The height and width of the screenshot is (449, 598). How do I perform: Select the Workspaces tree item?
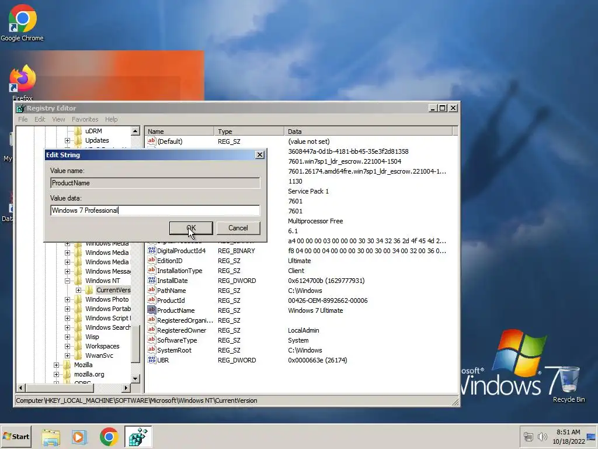click(102, 346)
